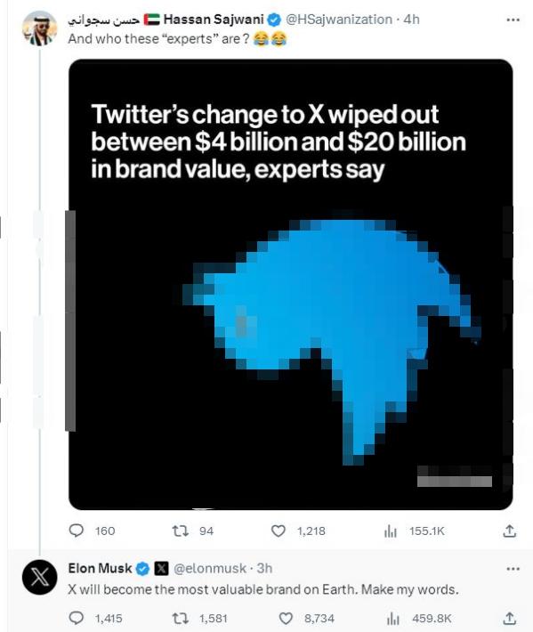Image resolution: width=533 pixels, height=632 pixels.
Task: Open the Elon Musk display name link
Action: pyautogui.click(x=100, y=568)
